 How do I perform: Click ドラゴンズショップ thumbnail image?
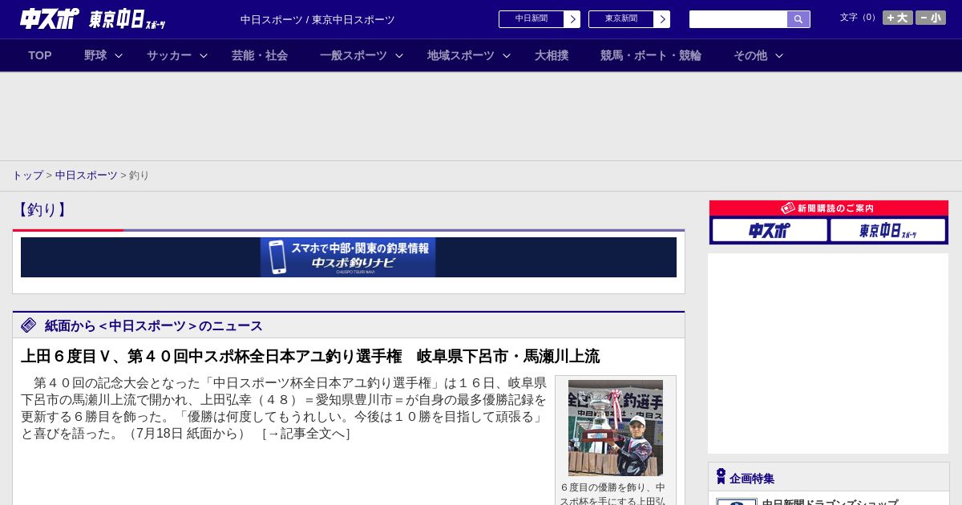pos(737,502)
